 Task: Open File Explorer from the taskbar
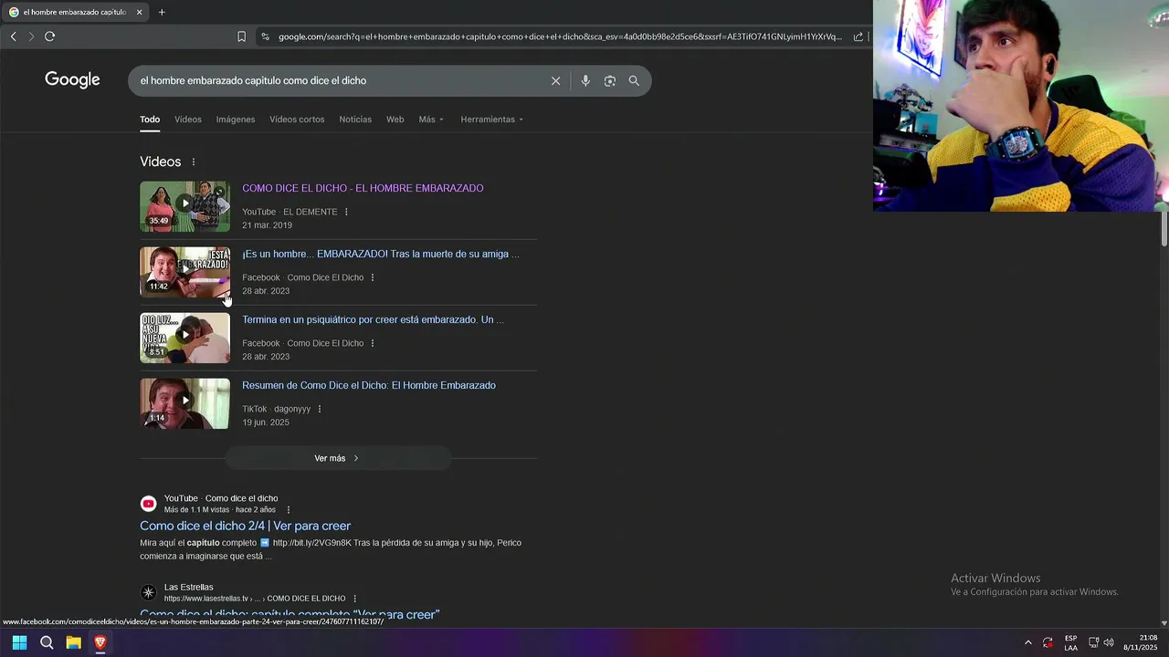click(x=74, y=642)
